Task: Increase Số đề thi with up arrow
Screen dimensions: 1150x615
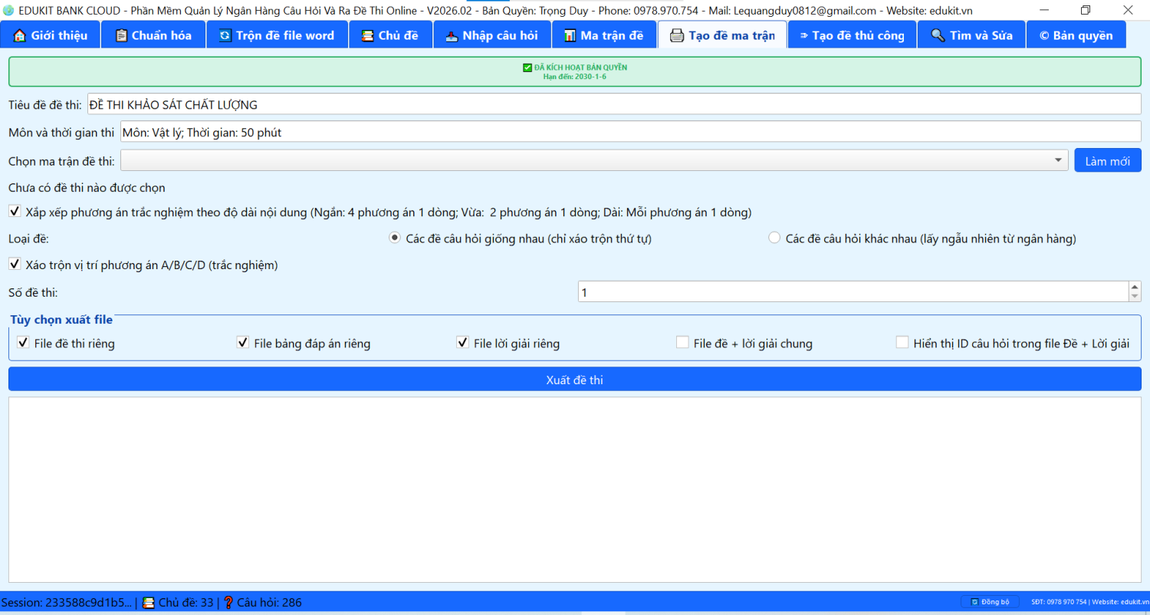Action: coord(1134,287)
